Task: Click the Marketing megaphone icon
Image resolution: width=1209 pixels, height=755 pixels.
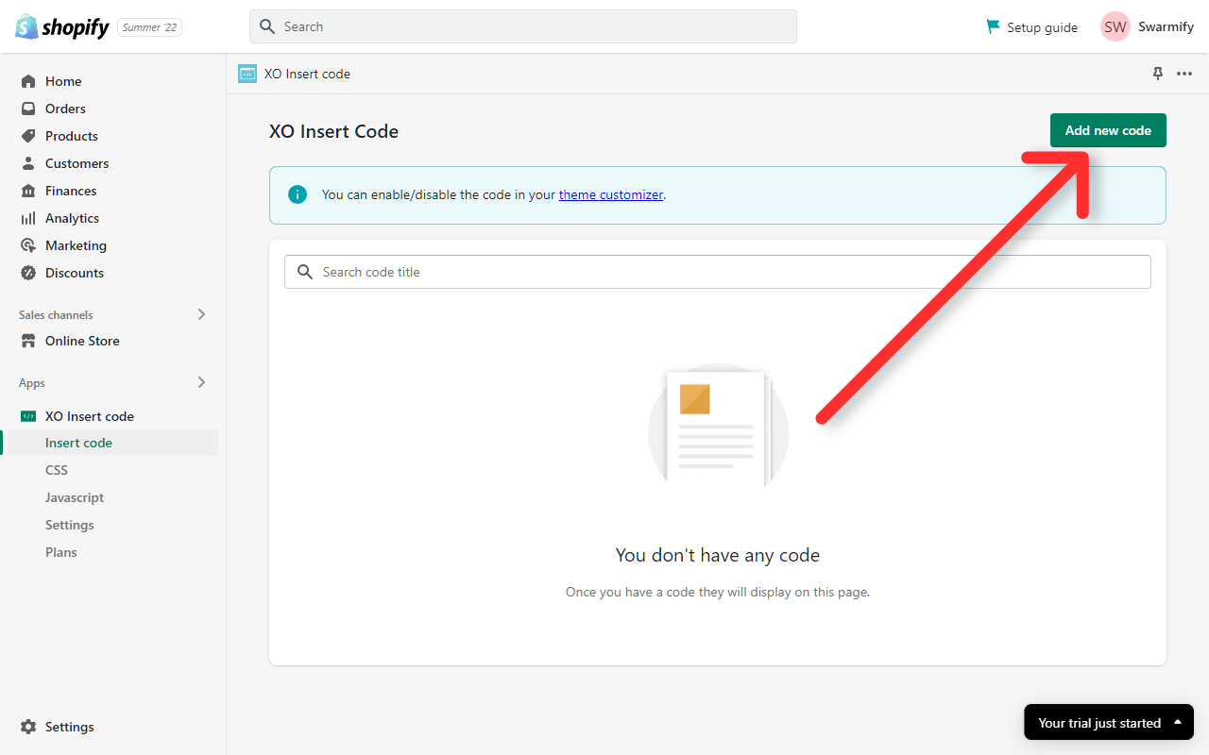Action: click(x=28, y=245)
